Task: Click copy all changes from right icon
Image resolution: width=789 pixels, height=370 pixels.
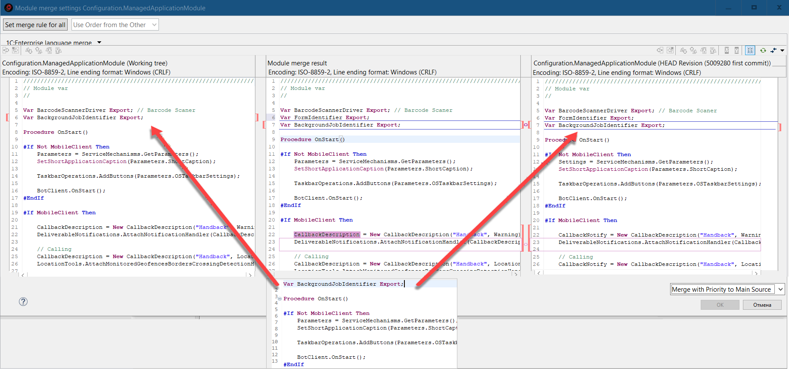Action: point(670,51)
